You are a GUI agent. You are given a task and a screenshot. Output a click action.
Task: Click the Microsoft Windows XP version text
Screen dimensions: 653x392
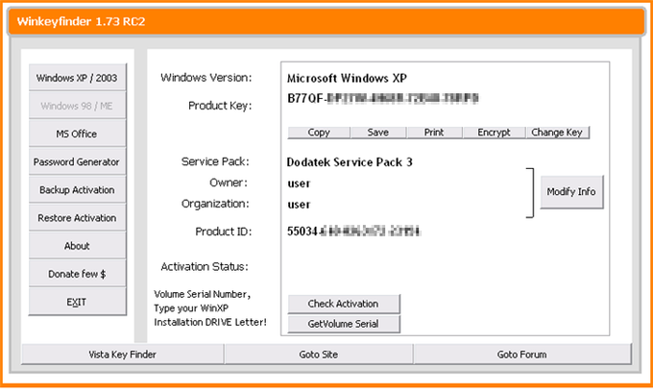point(347,78)
